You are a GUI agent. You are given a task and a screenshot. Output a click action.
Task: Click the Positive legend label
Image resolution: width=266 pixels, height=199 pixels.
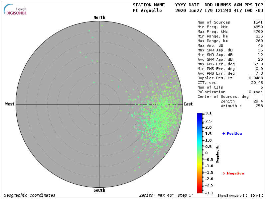pyautogui.click(x=234, y=134)
